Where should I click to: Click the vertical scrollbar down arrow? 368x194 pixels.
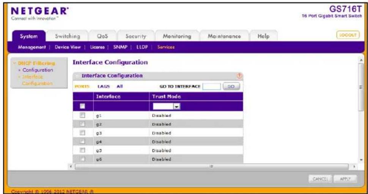362,160
